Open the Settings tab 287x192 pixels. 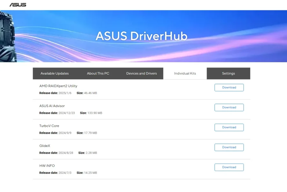[x=228, y=73]
